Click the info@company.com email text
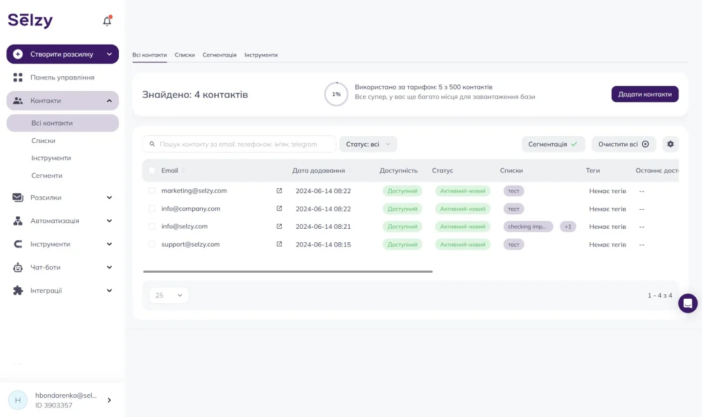The height and width of the screenshot is (417, 702). [x=191, y=208]
